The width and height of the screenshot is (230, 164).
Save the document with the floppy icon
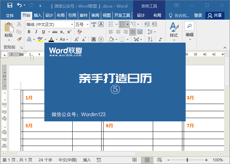click(10, 5)
